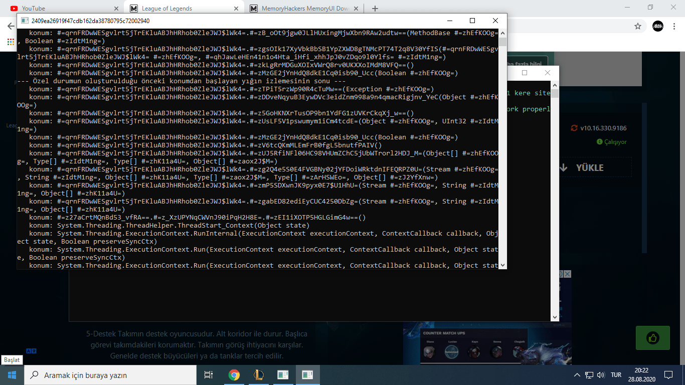The image size is (685, 385).
Task: Select the first console app on the taskbar
Action: (283, 375)
